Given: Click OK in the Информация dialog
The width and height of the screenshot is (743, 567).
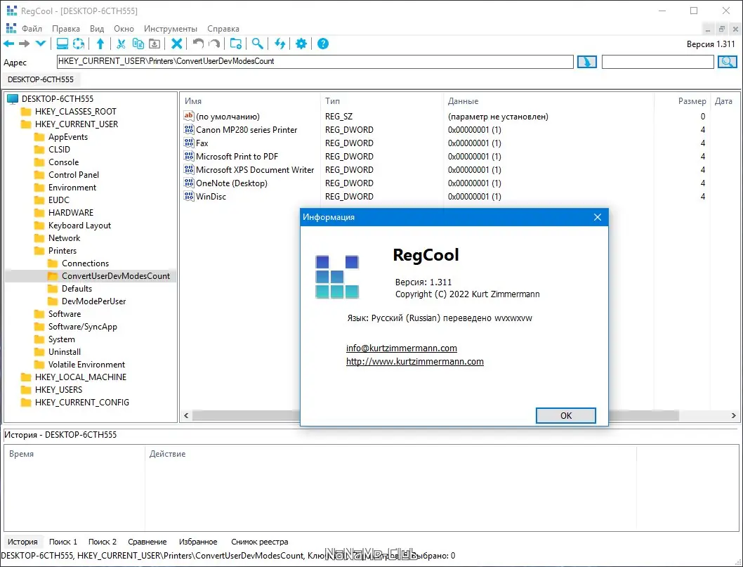Looking at the screenshot, I should [566, 415].
